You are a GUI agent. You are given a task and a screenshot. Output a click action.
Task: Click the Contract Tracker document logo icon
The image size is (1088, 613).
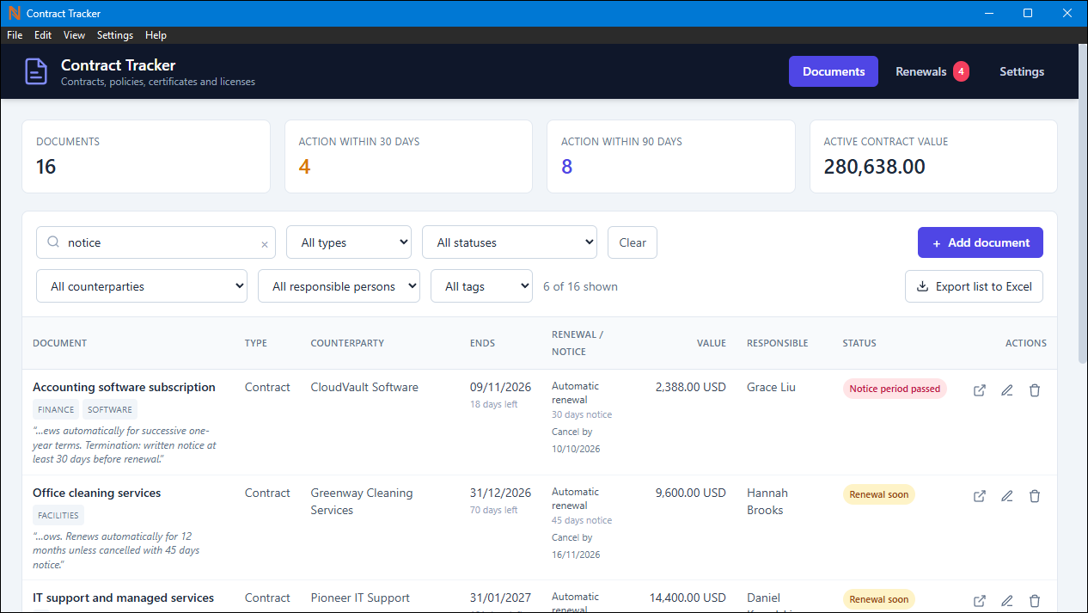[x=36, y=71]
